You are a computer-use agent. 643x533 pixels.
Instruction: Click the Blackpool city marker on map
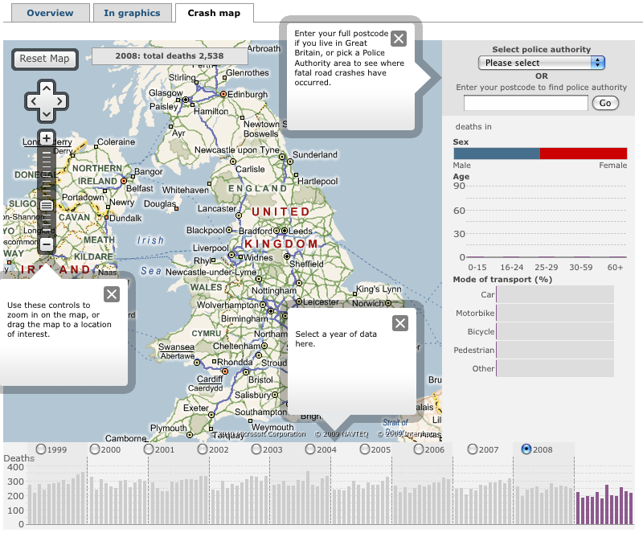[x=229, y=230]
